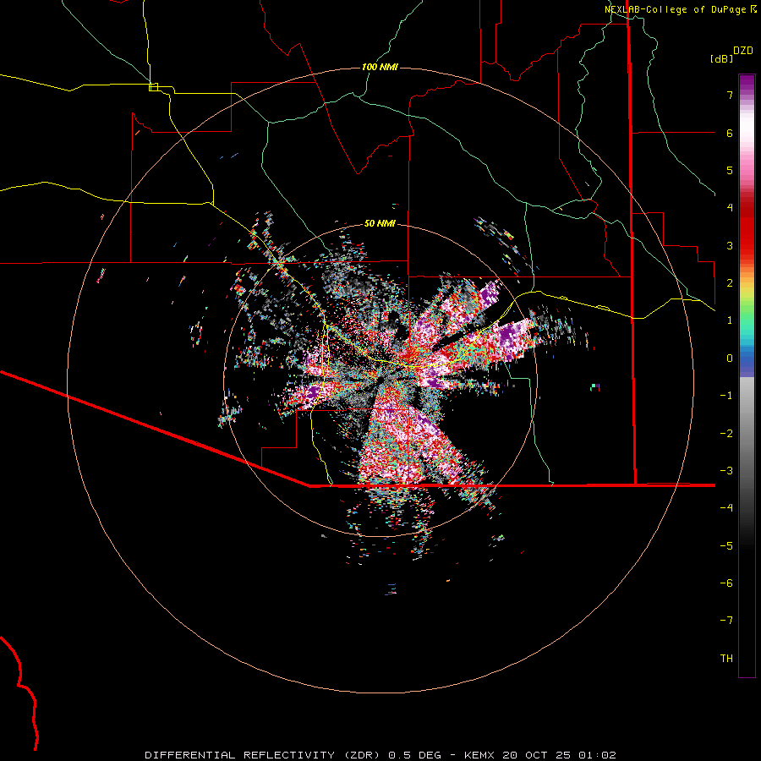Click the 01:02 timestamp in the caption

coord(598,755)
